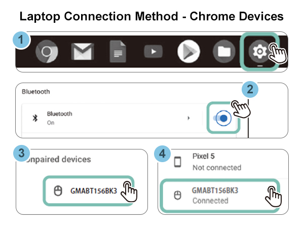
Task: Open Chrome browser from the shelf
Action: pos(47,52)
